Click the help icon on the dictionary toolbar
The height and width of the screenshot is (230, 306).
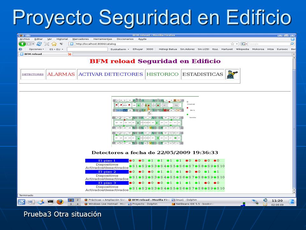[x=20, y=49]
